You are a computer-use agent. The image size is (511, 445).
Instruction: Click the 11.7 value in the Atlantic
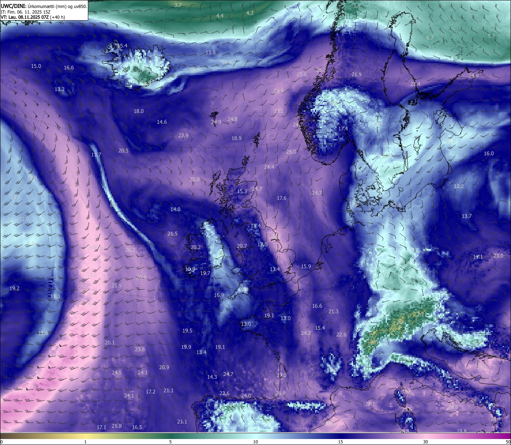pyautogui.click(x=96, y=155)
